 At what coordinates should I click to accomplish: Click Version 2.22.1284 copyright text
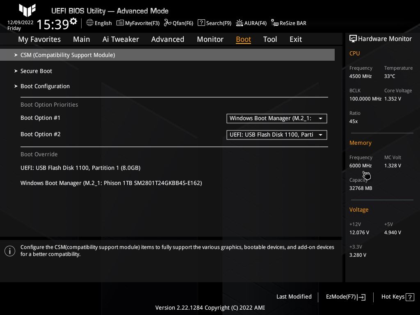point(210,308)
